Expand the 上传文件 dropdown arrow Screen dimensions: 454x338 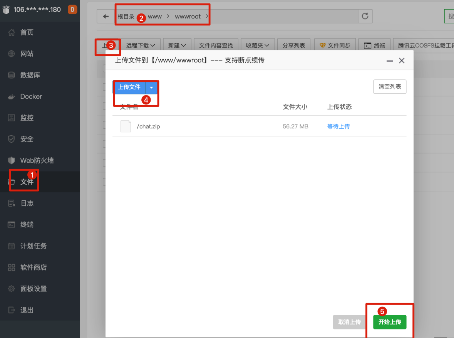point(152,87)
